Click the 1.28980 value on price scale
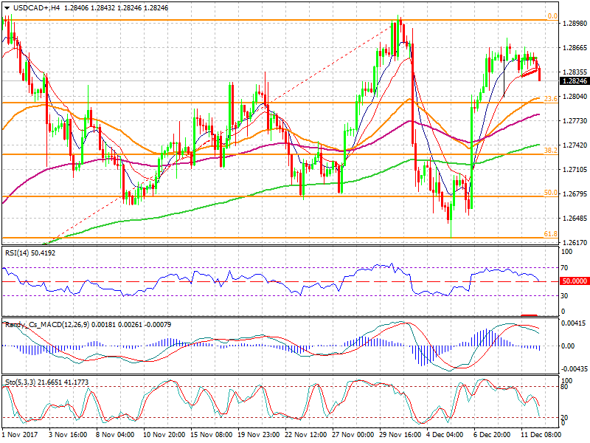This screenshot has width=590, height=443. click(x=575, y=24)
